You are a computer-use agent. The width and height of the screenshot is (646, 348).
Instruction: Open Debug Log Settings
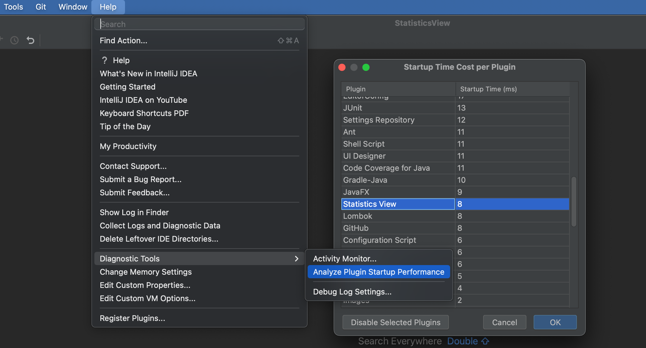(352, 292)
